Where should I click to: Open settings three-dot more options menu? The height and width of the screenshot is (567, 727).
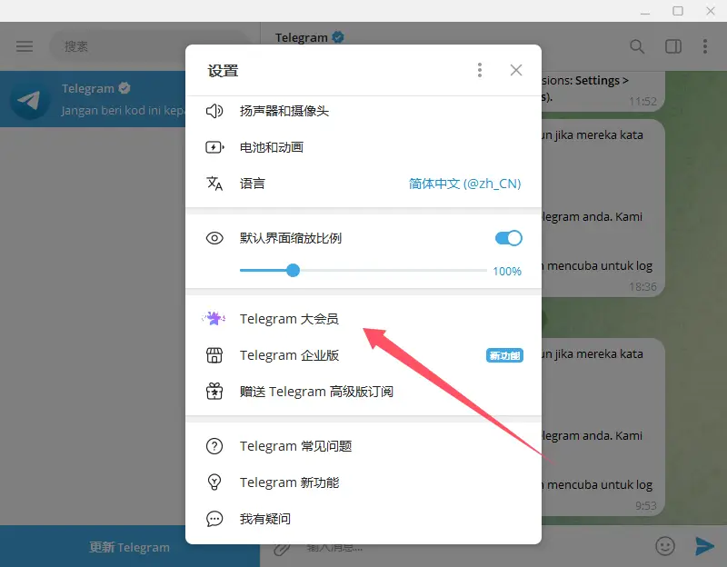coord(480,70)
